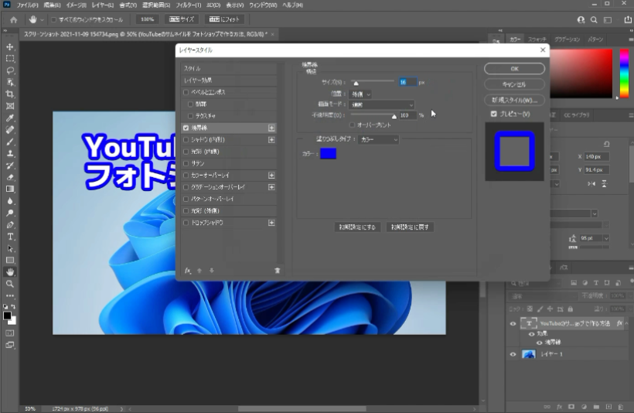Select the Clone Stamp tool
This screenshot has width=634, height=413.
(10, 154)
